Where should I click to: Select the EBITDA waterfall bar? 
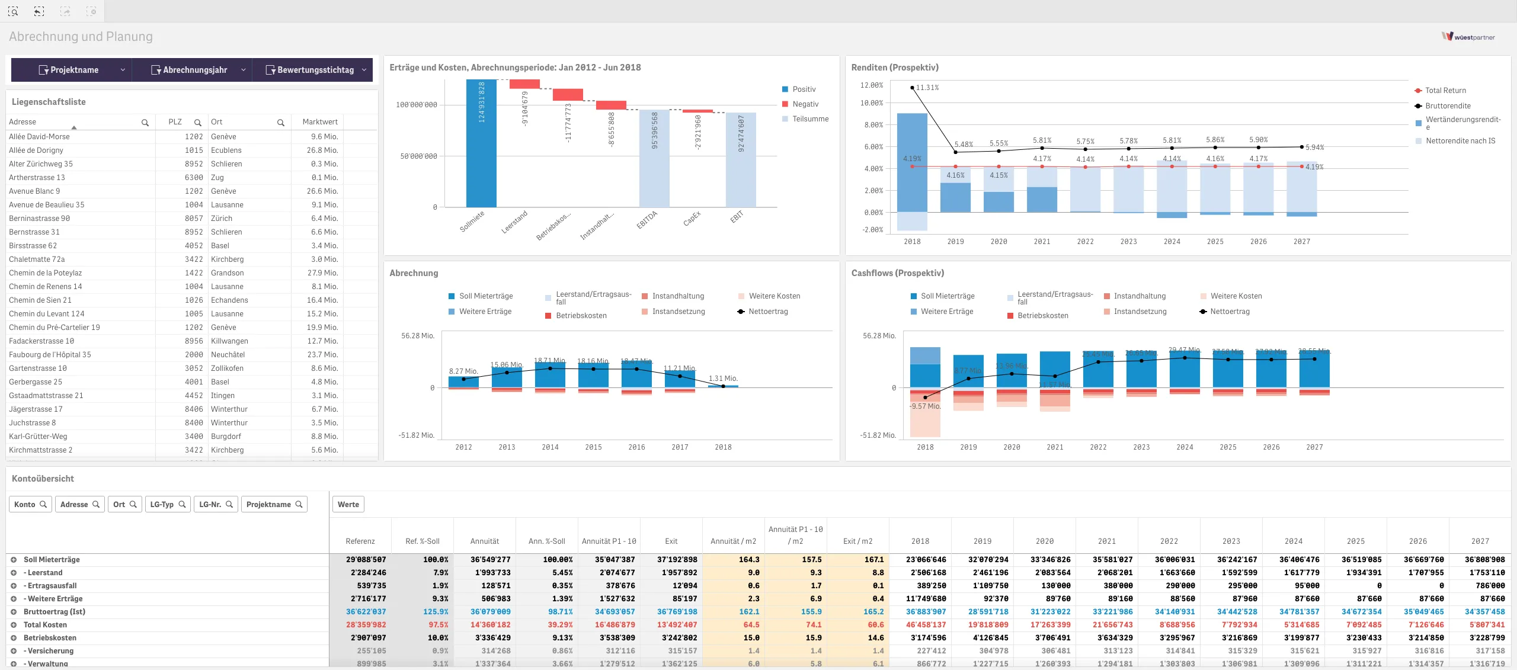[x=654, y=159]
